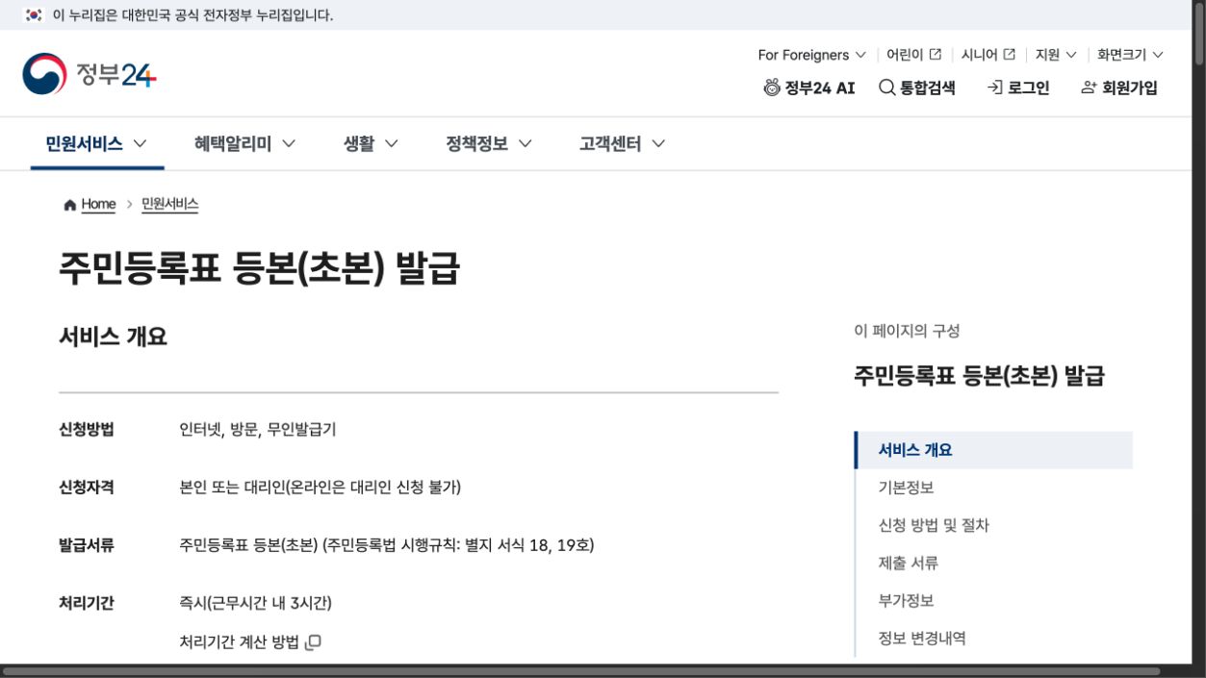Expand the 지원 dropdown

click(1056, 55)
